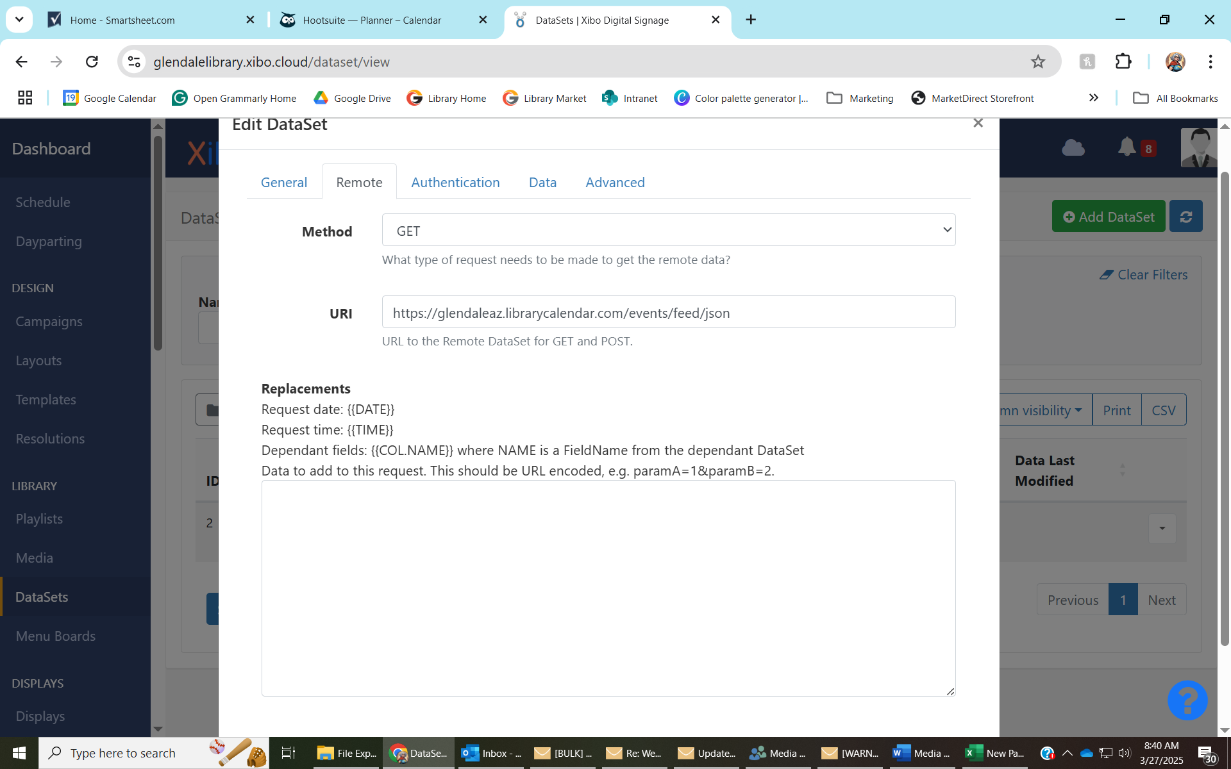The width and height of the screenshot is (1231, 769).
Task: Click the browser back arrow
Action: [x=21, y=62]
